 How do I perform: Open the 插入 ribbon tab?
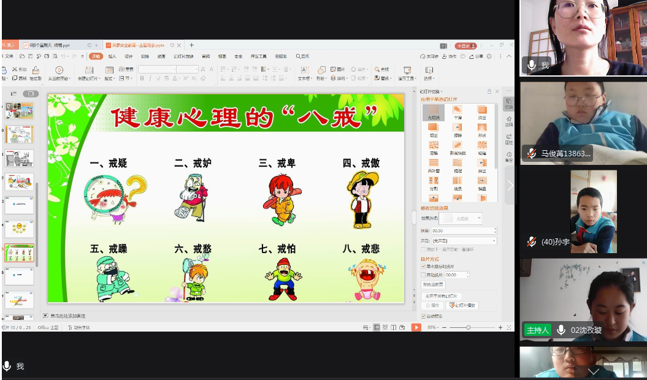click(x=112, y=56)
